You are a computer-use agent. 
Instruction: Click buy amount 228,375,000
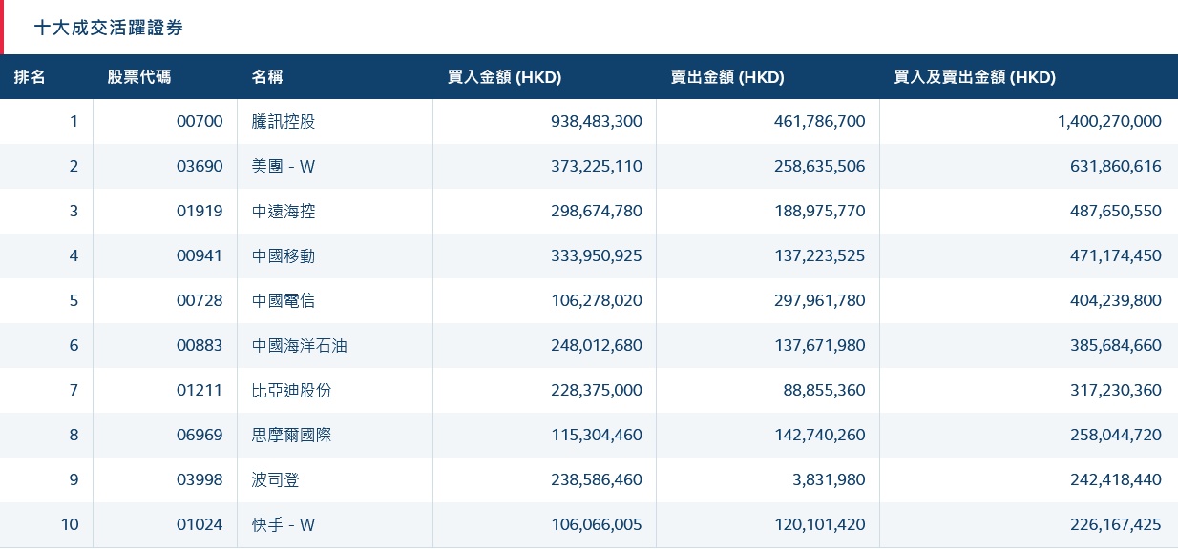tap(597, 390)
